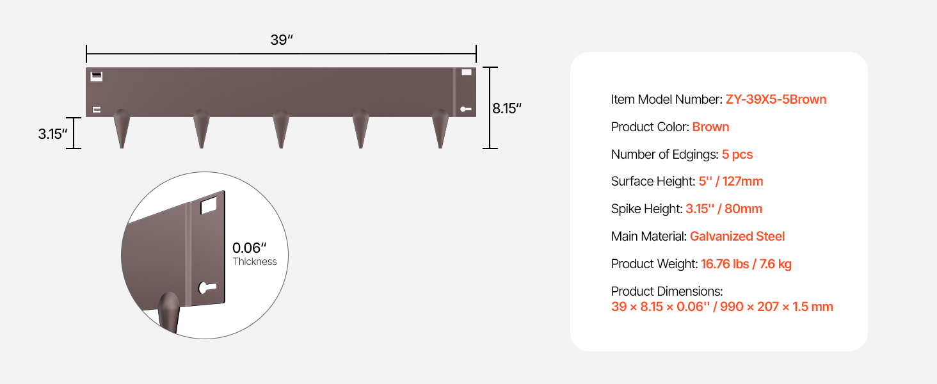Click the square hole in the magnified circle

point(209,205)
